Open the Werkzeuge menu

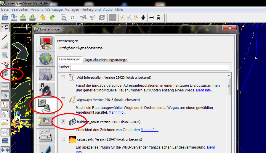click(53, 9)
